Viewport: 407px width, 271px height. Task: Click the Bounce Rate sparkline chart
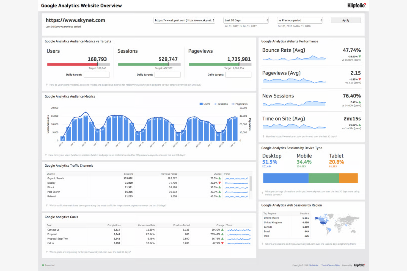pyautogui.click(x=294, y=58)
